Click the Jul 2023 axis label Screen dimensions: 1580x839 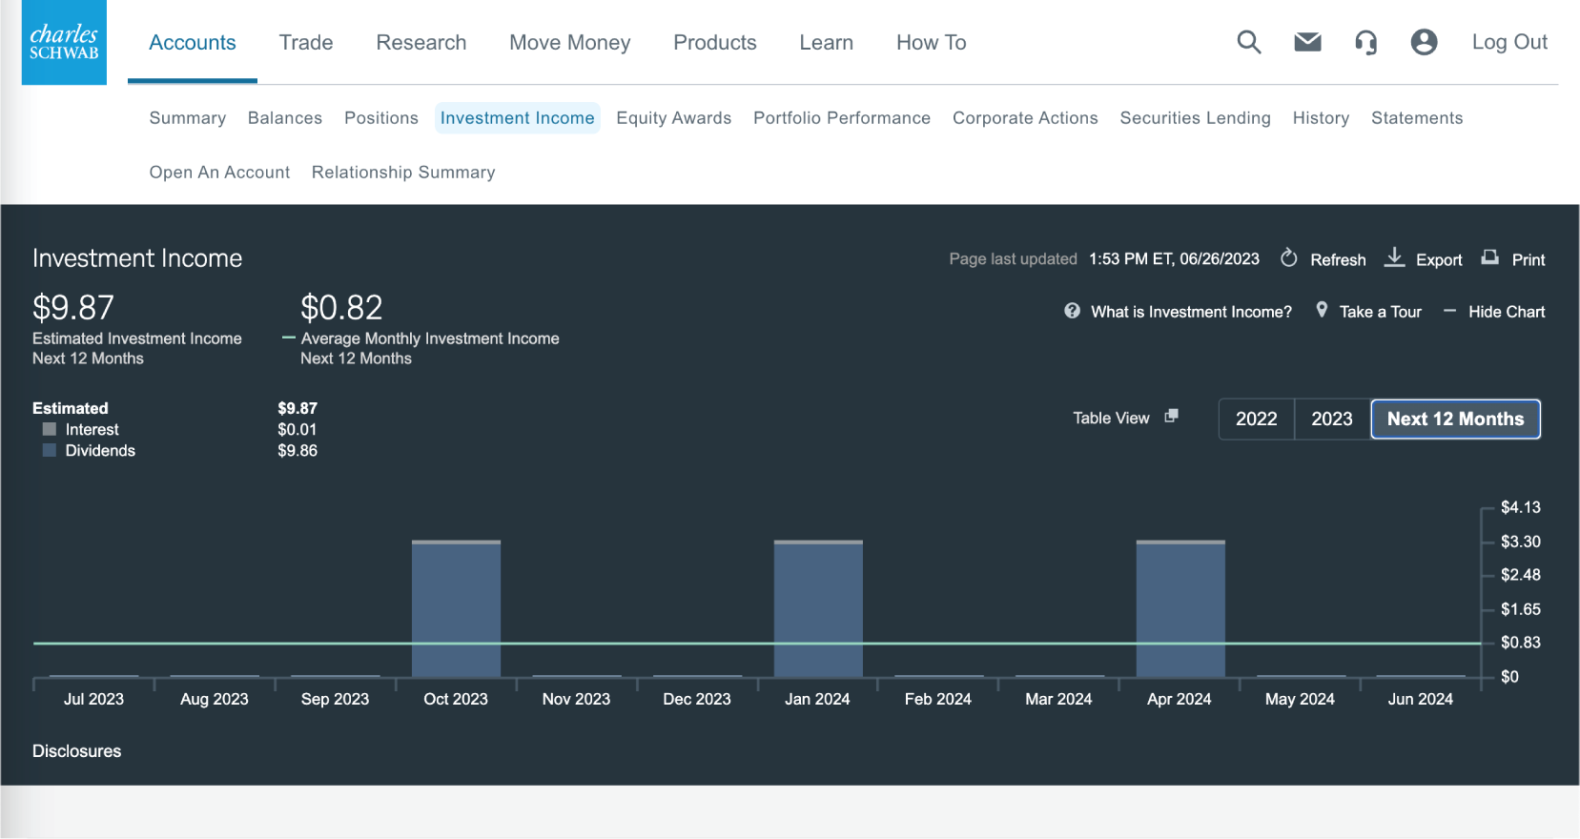click(93, 699)
